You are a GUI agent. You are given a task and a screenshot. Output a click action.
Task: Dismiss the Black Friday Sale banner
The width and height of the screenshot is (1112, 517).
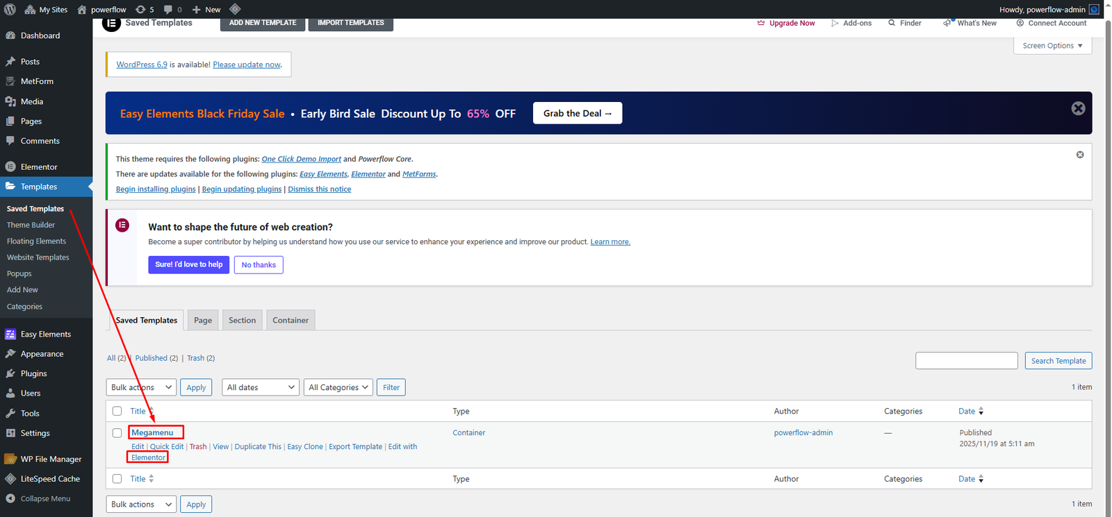(1078, 108)
